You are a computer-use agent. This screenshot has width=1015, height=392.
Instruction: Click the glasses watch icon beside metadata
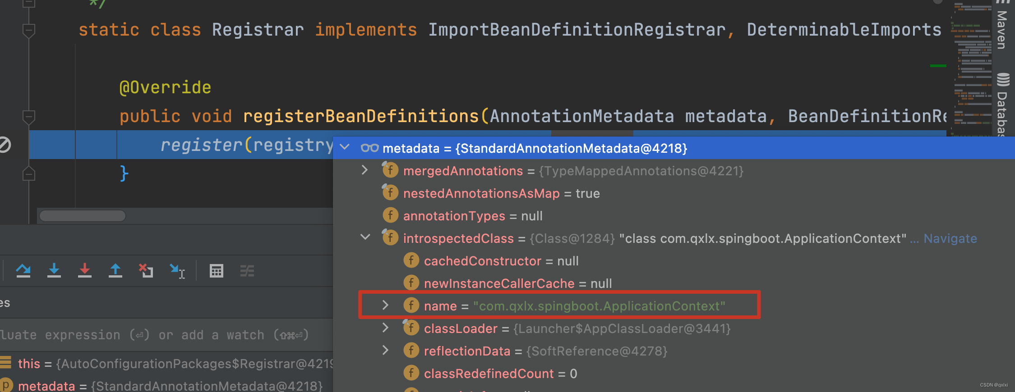[x=369, y=148]
